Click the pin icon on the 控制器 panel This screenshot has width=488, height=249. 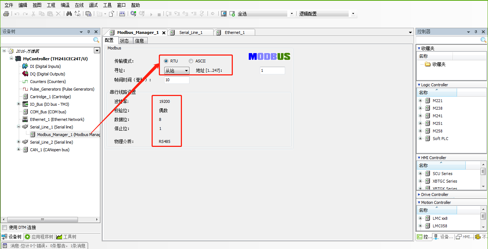[476, 32]
